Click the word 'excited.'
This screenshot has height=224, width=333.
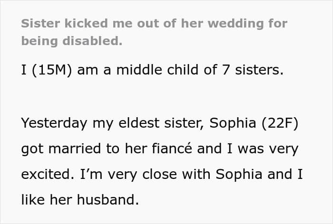tap(48, 174)
